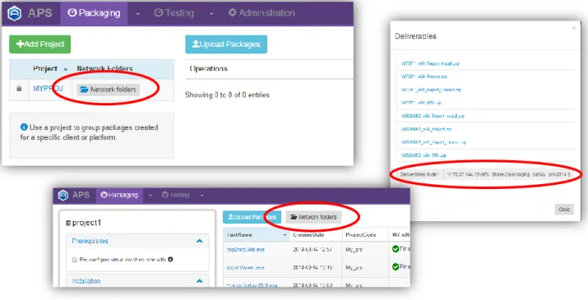Enable Pre-configure virtual machine manually checkbox
Image resolution: width=588 pixels, height=300 pixels.
click(74, 260)
